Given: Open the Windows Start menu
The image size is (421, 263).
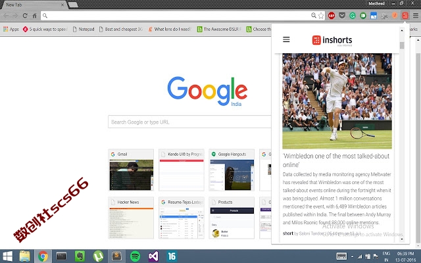Looking at the screenshot, I should pyautogui.click(x=7, y=256).
